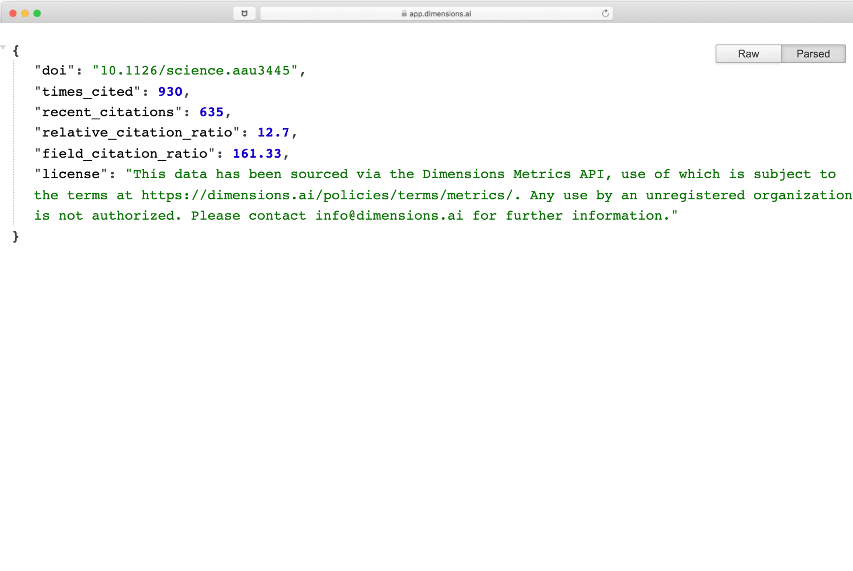Click the green fullscreen window button
853x571 pixels.
[x=37, y=13]
